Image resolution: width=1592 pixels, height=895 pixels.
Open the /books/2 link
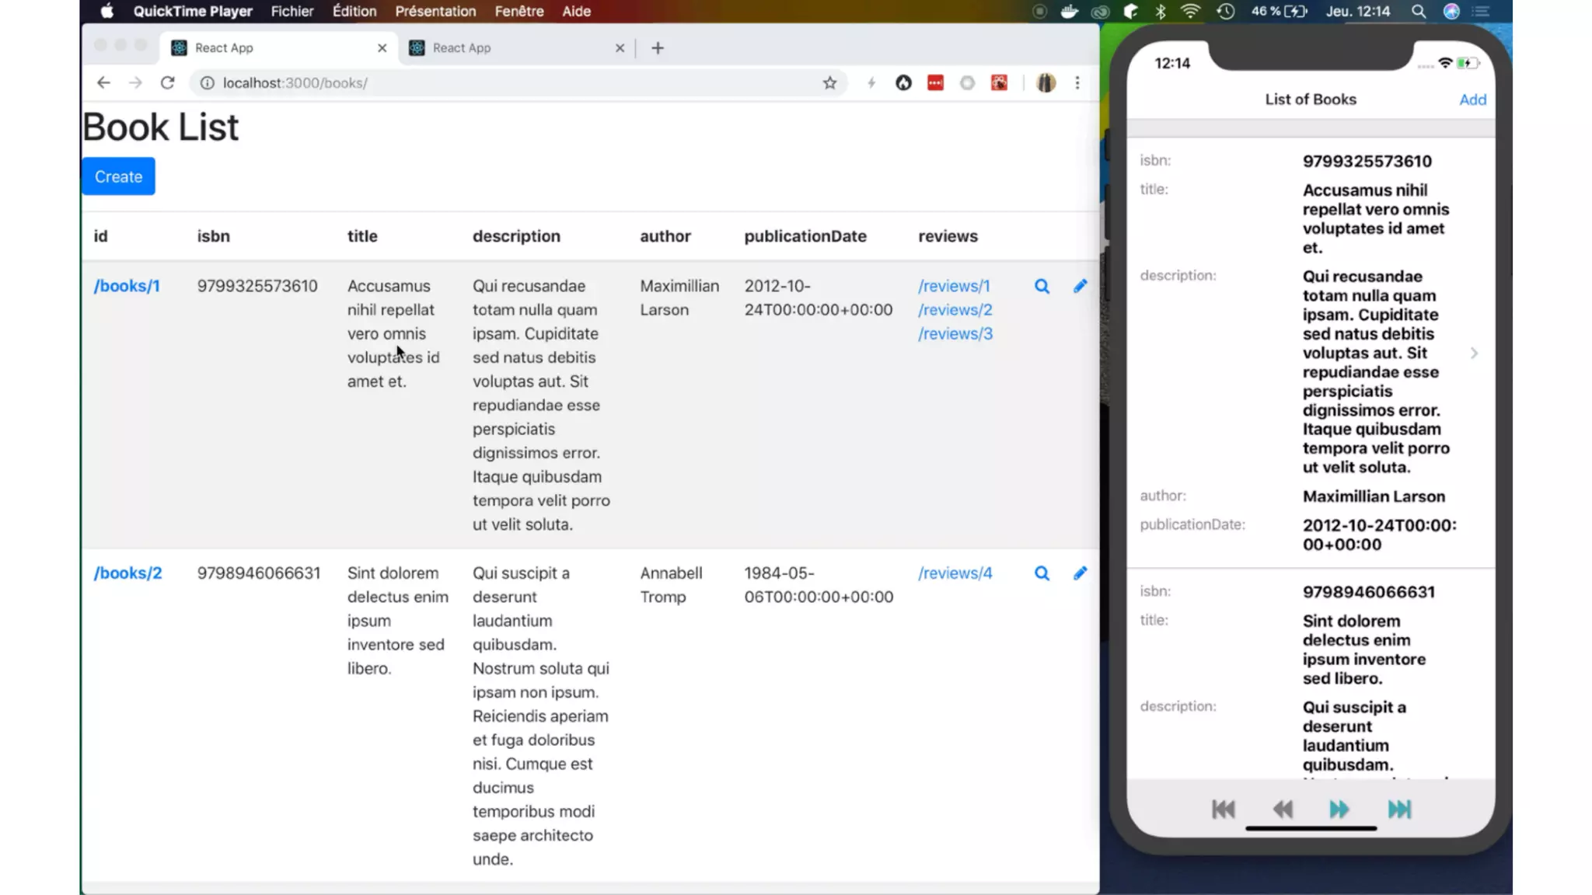coord(128,573)
